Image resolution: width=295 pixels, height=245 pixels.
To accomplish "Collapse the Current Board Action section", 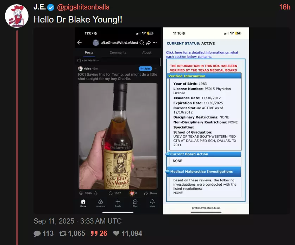I will click(168, 154).
